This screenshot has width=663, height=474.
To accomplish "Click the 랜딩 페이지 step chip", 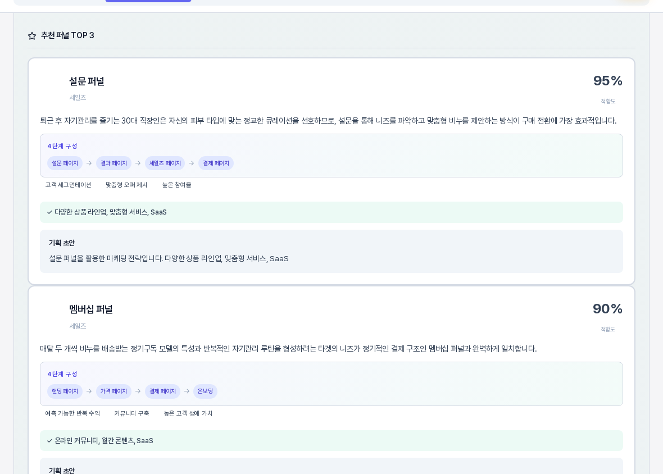I will (x=65, y=391).
